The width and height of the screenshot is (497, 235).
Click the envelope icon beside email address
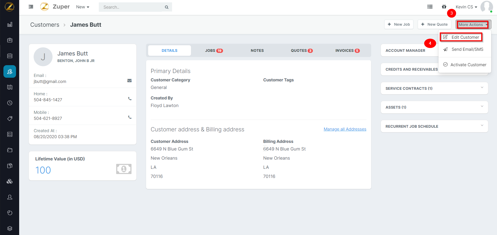[130, 81]
